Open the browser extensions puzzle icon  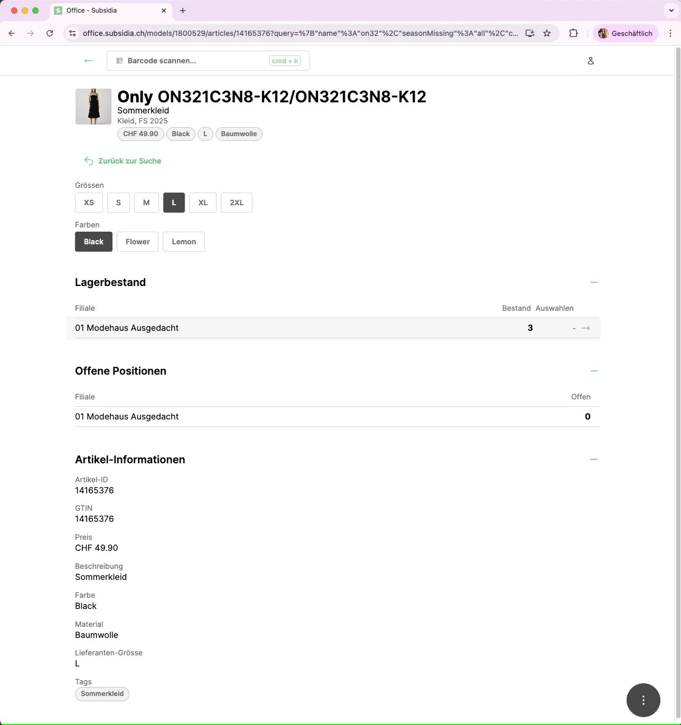[573, 33]
